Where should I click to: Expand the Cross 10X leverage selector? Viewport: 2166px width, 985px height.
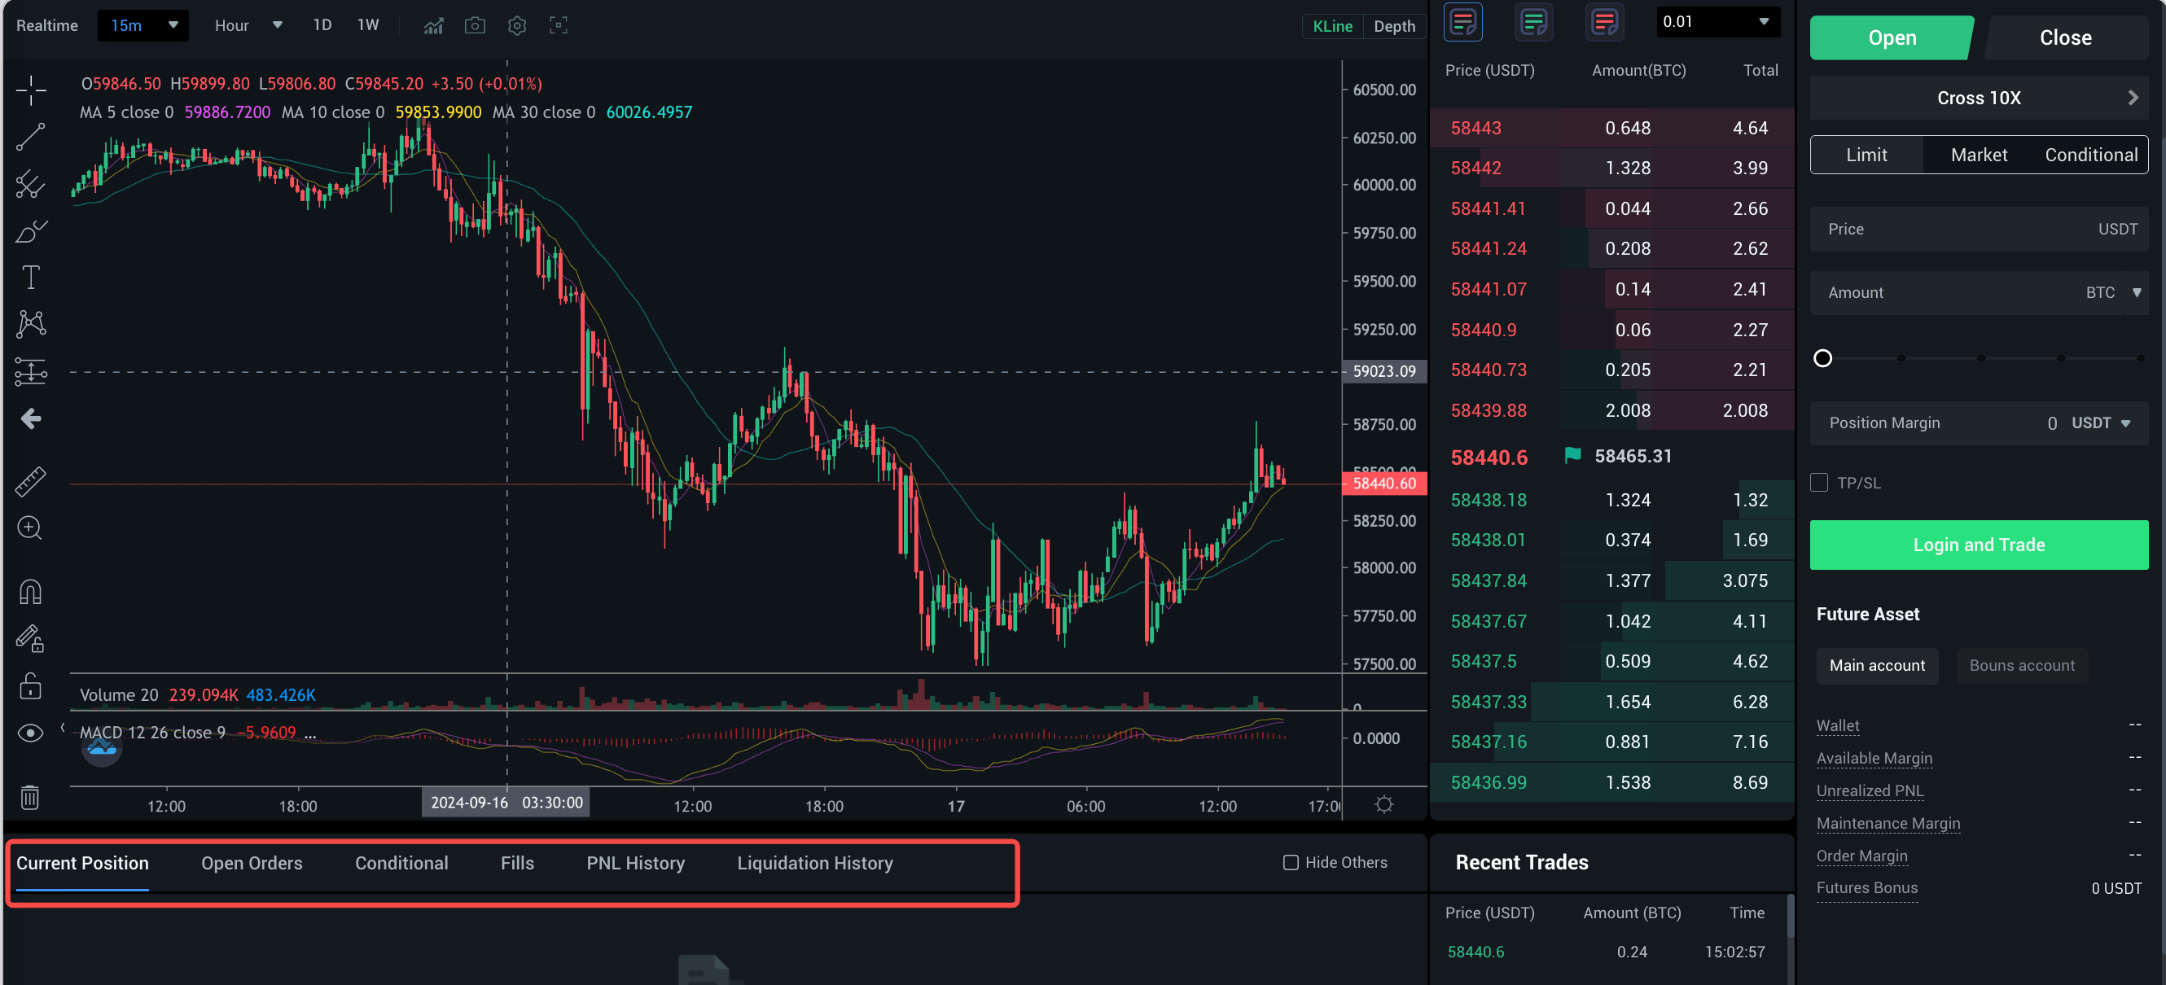coord(1979,98)
